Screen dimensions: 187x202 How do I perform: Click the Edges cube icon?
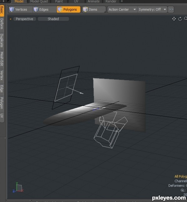point(36,9)
